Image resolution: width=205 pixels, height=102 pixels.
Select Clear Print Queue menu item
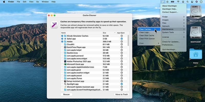[149, 39]
